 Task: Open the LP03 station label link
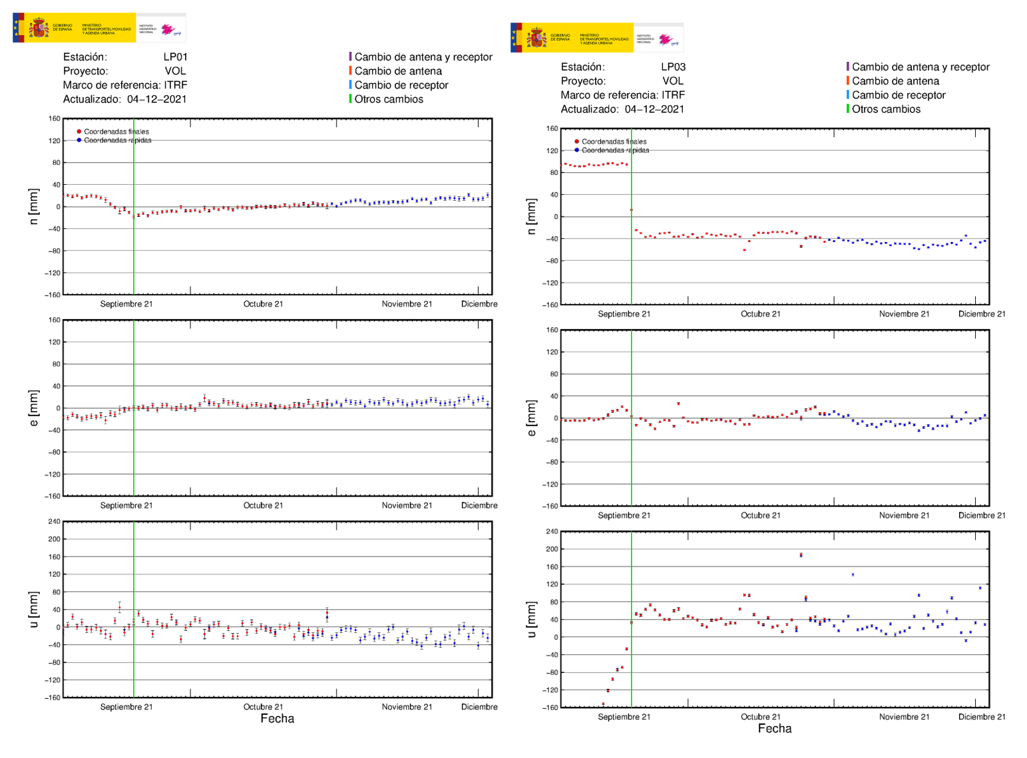674,66
